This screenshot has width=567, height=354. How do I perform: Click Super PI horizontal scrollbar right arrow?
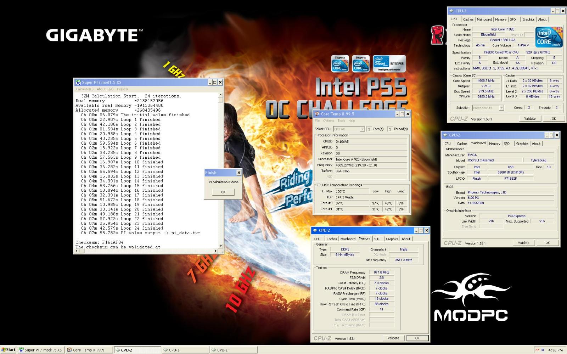pos(216,251)
